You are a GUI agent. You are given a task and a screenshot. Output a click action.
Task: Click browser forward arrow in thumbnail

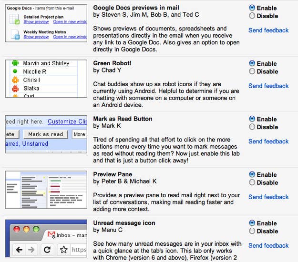click(31, 250)
